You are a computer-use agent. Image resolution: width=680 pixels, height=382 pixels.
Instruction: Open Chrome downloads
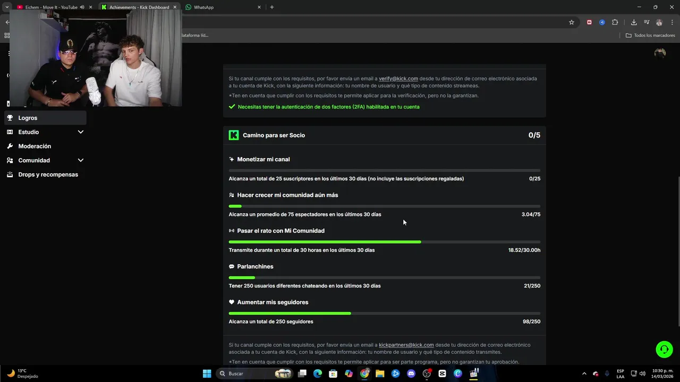634,22
